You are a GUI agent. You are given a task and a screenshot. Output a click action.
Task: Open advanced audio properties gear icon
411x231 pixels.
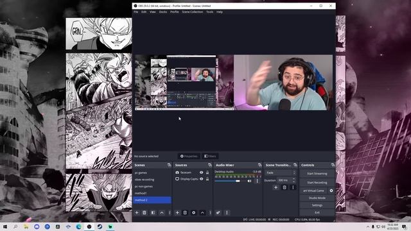point(218,212)
